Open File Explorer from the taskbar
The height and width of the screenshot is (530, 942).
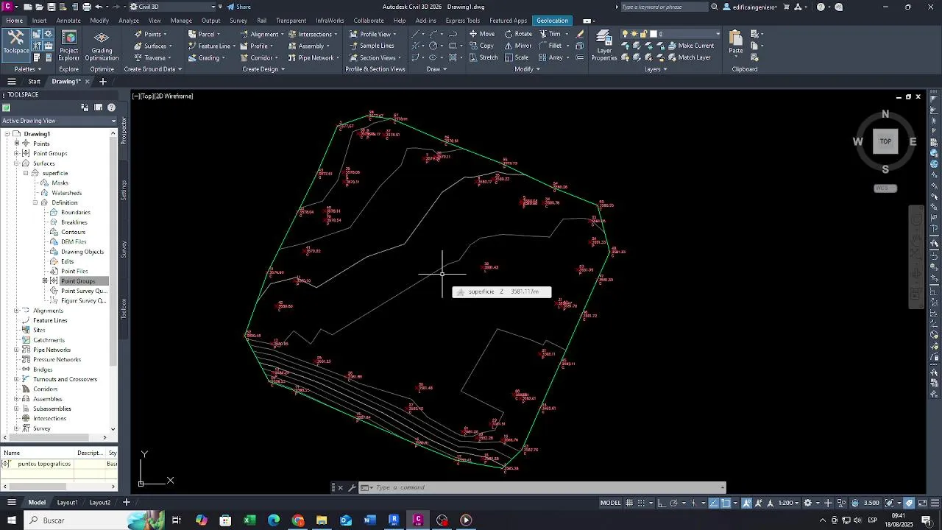tap(322, 520)
